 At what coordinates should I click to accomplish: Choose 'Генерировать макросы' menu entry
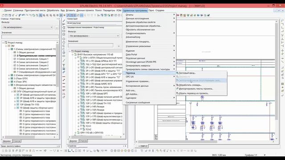pyautogui.click(x=149, y=65)
